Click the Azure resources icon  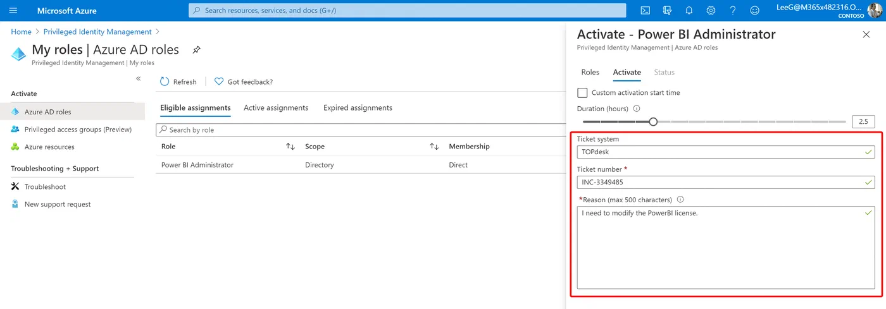16,147
